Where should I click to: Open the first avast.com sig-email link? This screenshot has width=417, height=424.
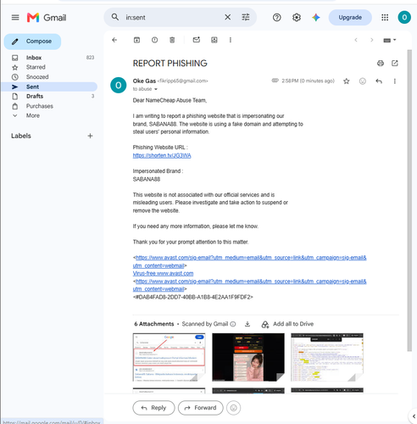(x=250, y=261)
